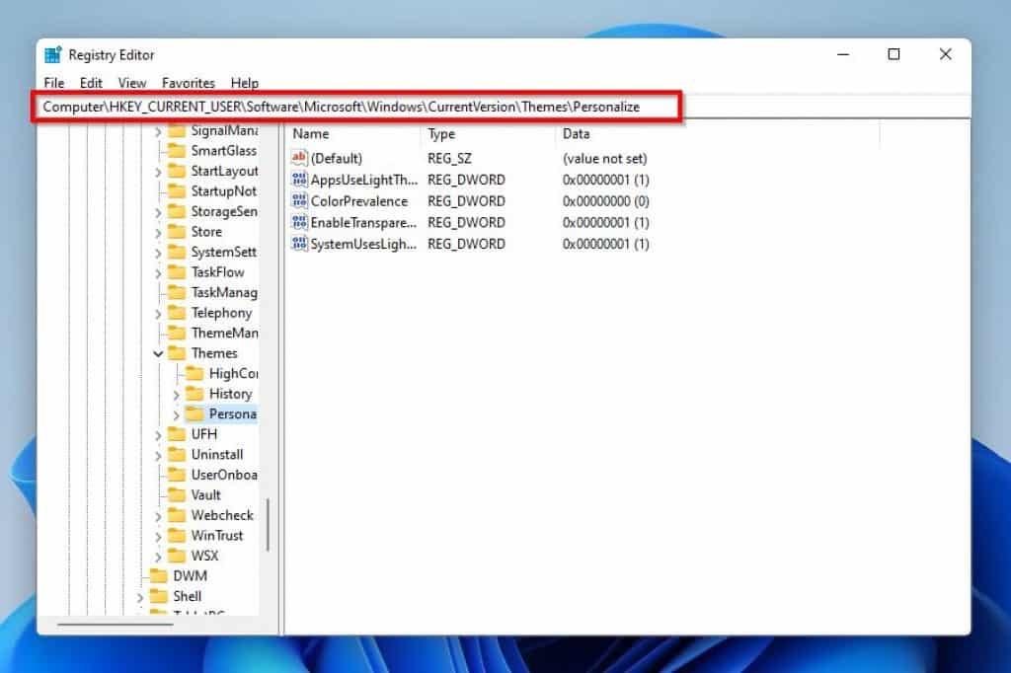Image resolution: width=1011 pixels, height=673 pixels.
Task: Click the REG_SZ type cell
Action: coord(449,159)
